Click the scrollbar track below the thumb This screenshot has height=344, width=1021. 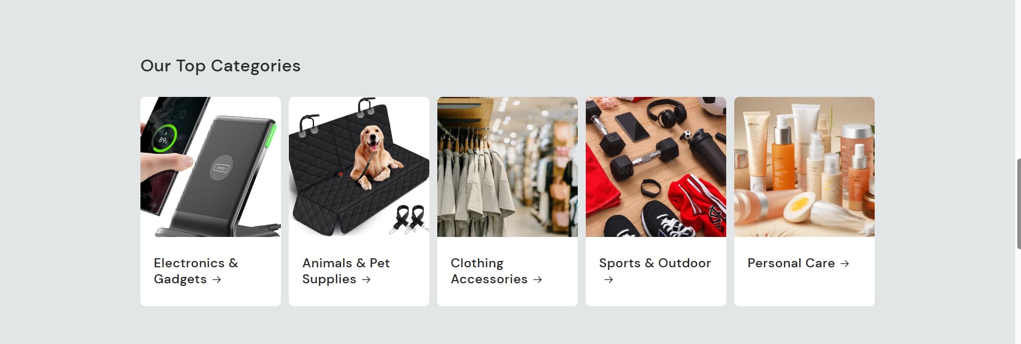pyautogui.click(x=1018, y=296)
